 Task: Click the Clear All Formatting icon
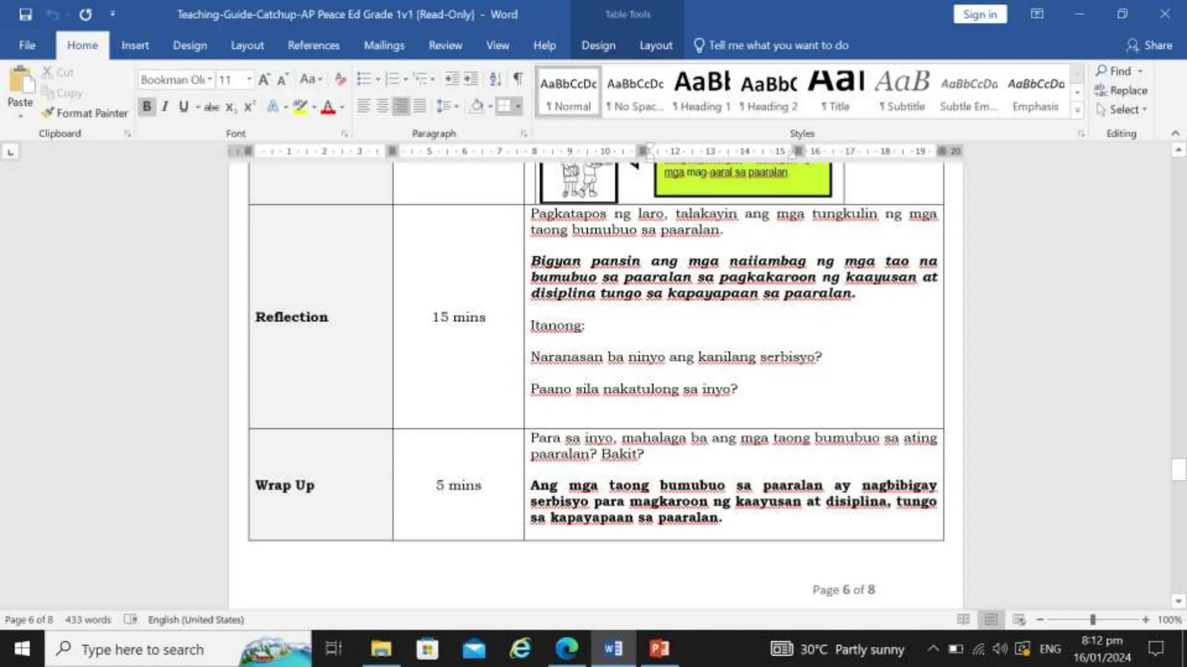tap(340, 79)
